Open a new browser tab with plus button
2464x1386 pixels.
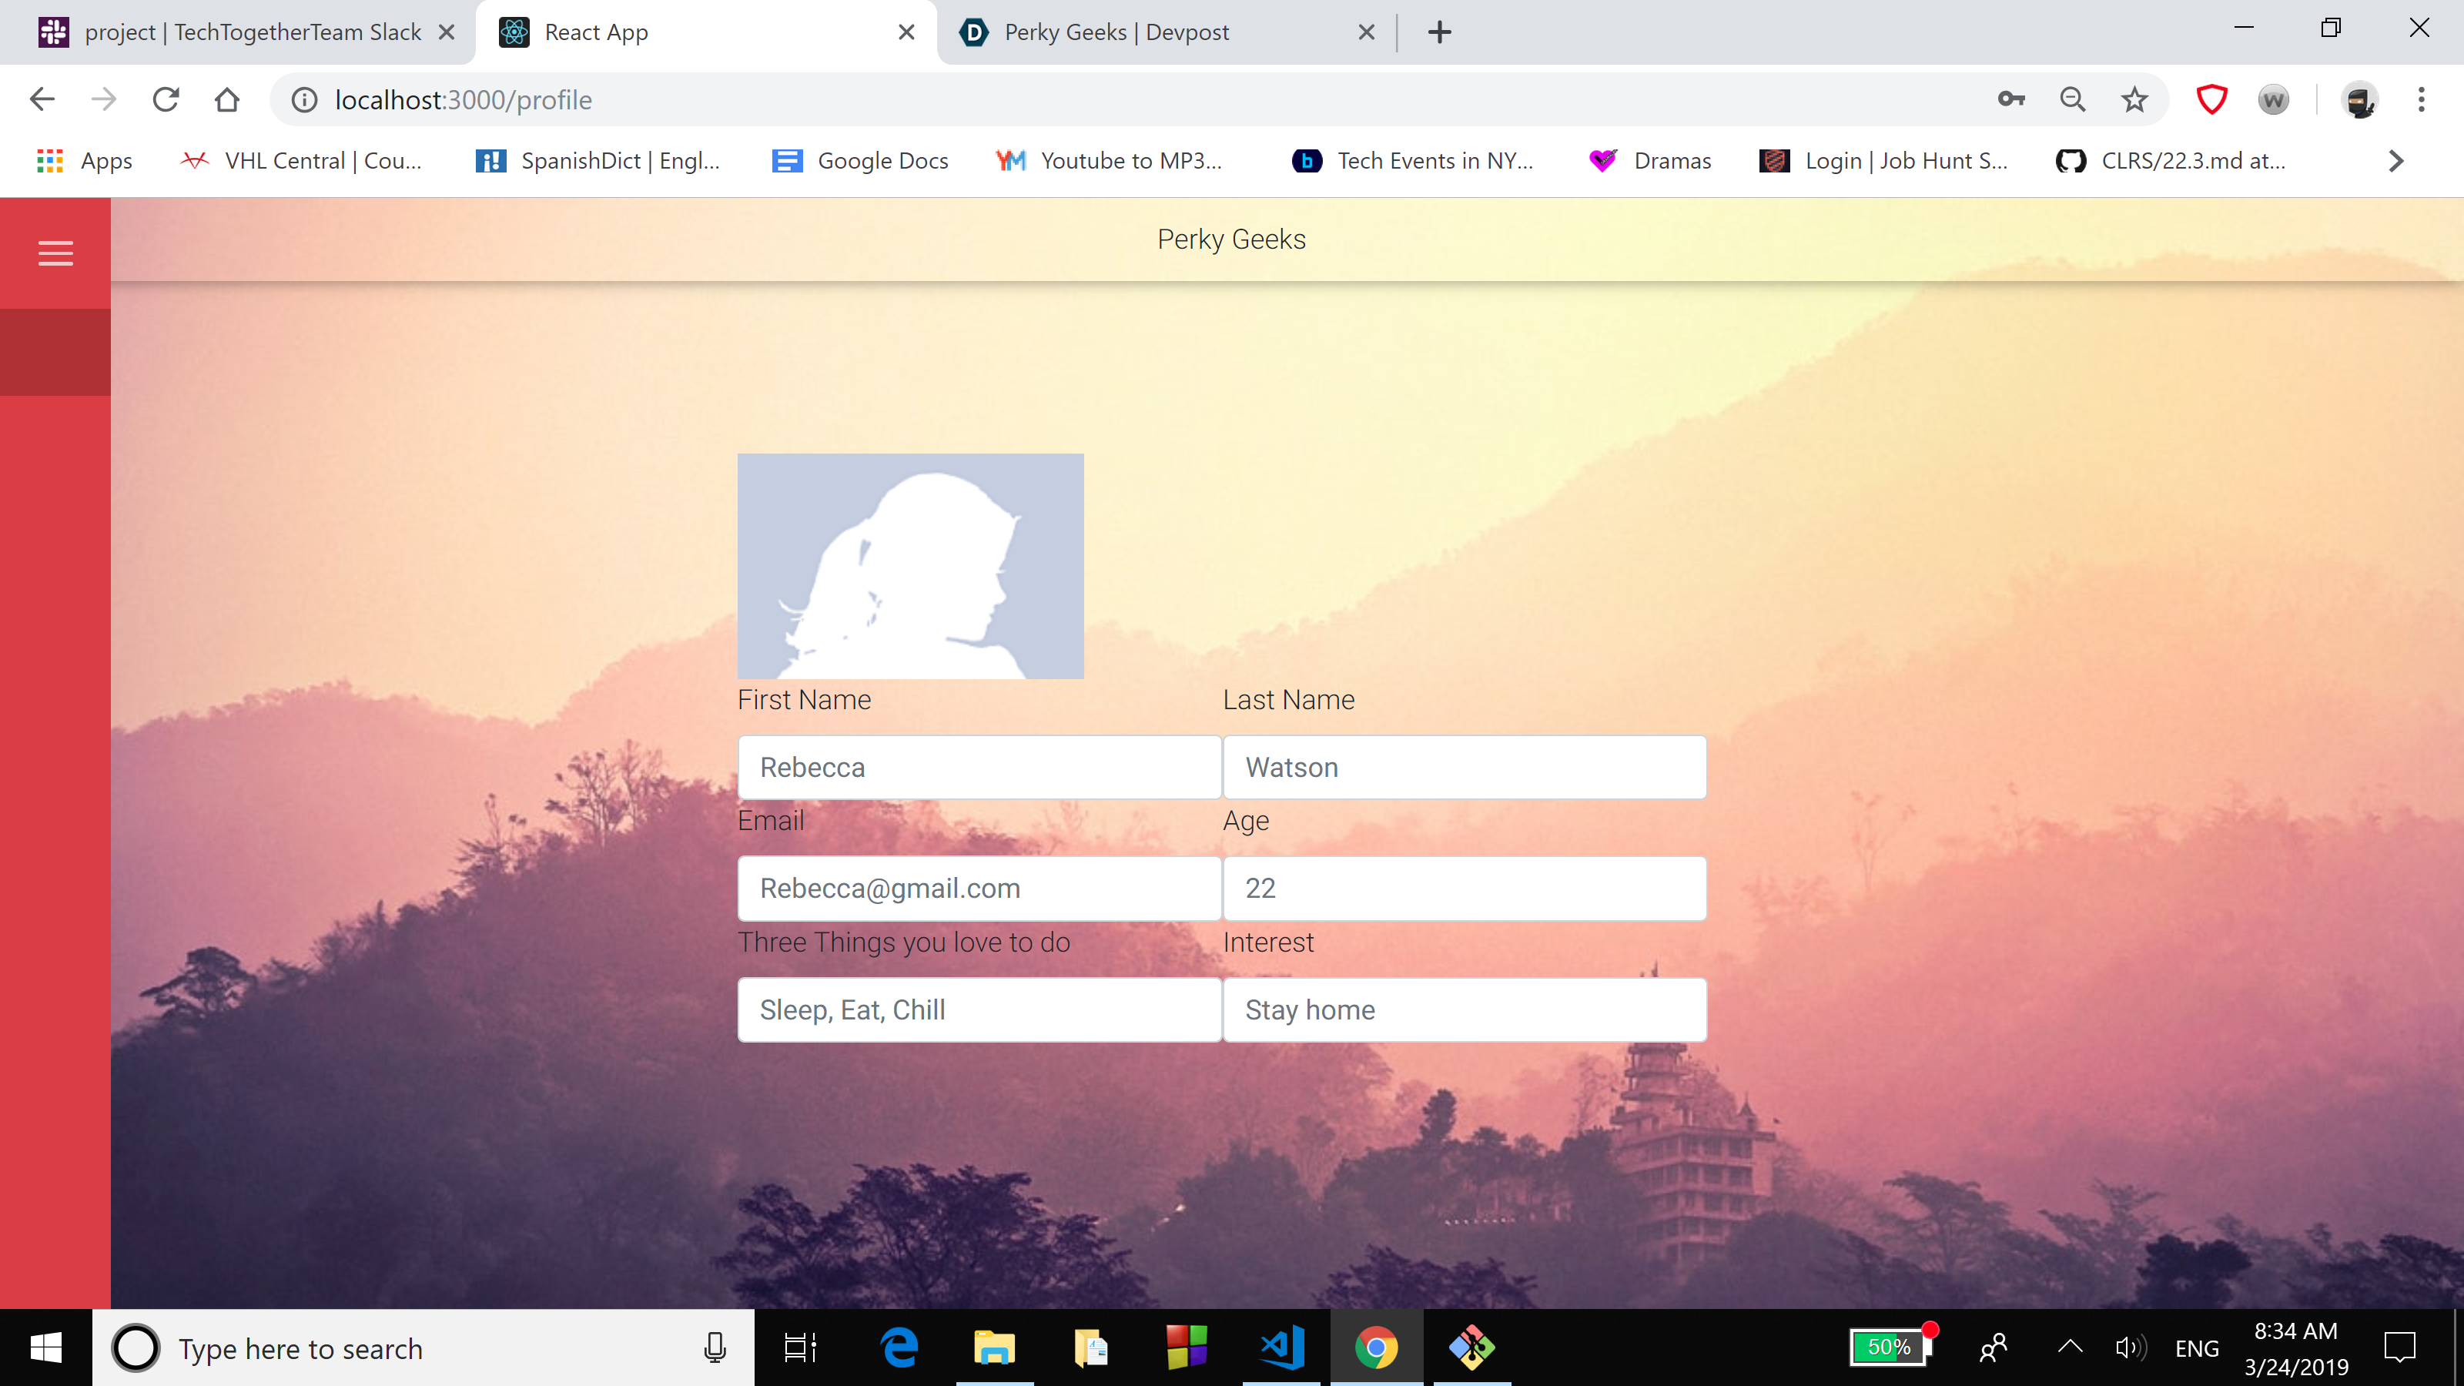1438,32
